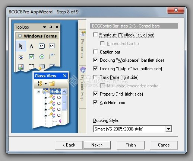The width and height of the screenshot is (193, 161).
Task: Pick the PictureBox landscape icon in ToolBox
Action: coord(21,67)
